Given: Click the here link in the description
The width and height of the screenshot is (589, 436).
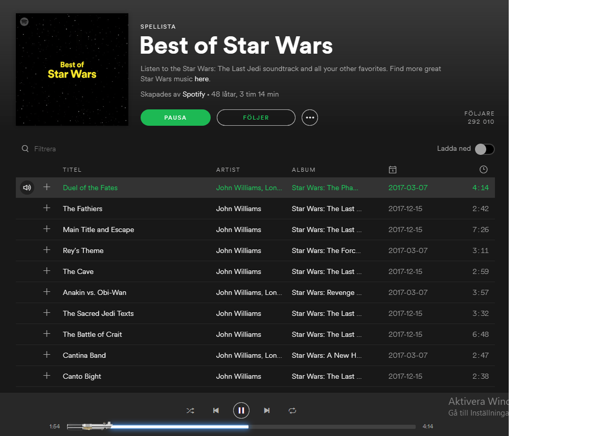Looking at the screenshot, I should click(x=201, y=79).
